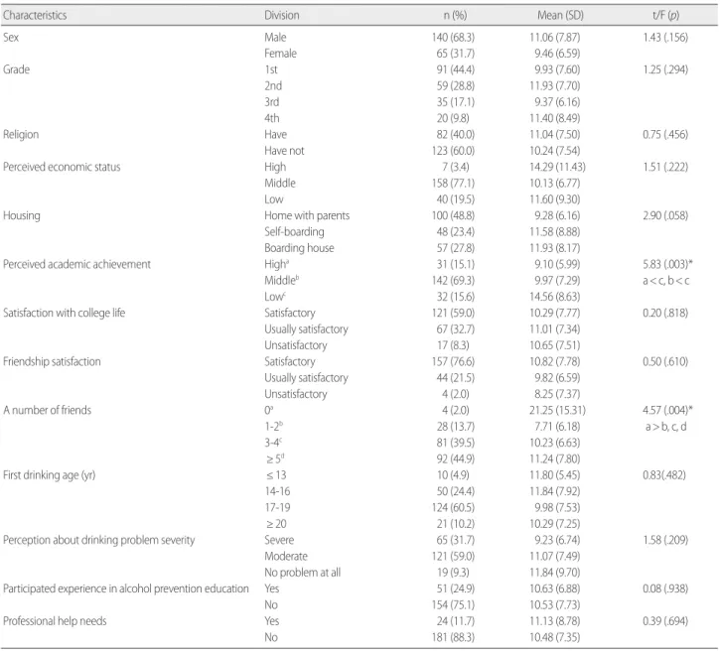The height and width of the screenshot is (652, 720).
Task: Select 'No problem at all' division
Action: click(303, 573)
